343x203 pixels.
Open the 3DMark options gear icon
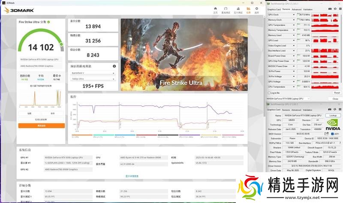tap(256, 9)
